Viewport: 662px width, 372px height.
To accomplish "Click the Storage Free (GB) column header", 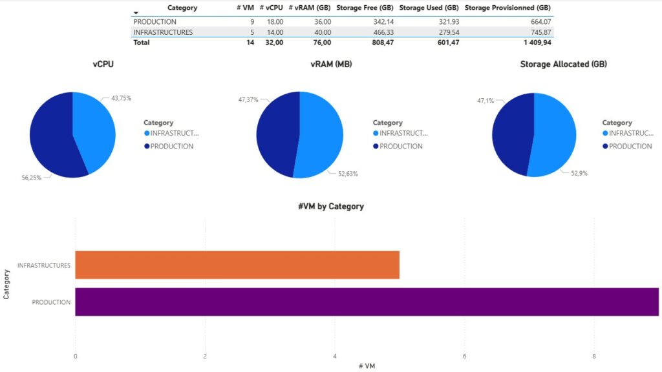I will pos(365,8).
